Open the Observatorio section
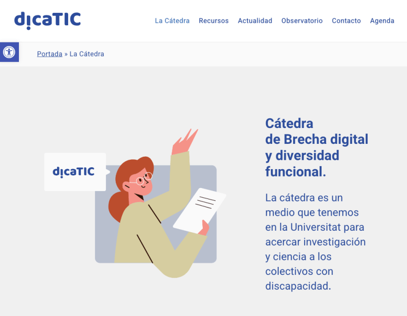 (302, 21)
